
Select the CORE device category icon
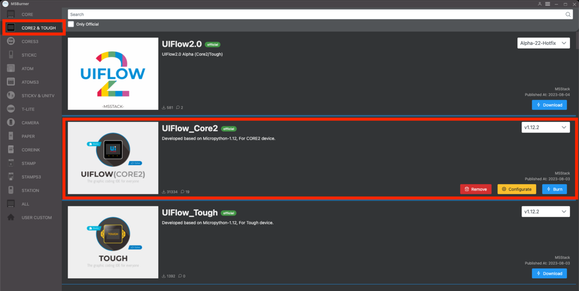pos(11,14)
